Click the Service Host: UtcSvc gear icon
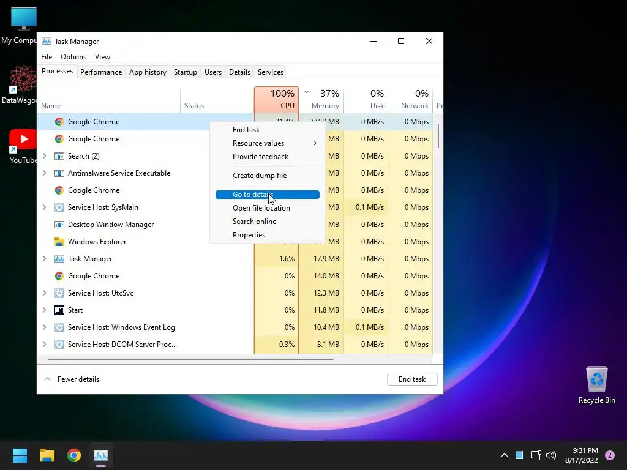627x470 pixels. point(59,293)
